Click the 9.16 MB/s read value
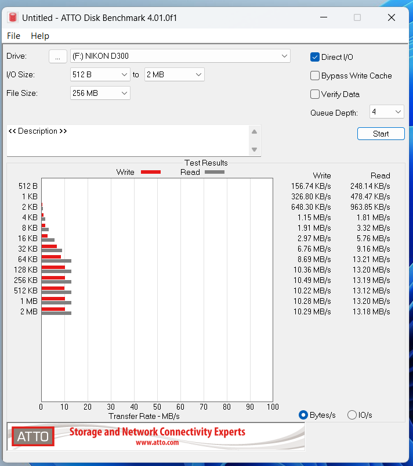The height and width of the screenshot is (466, 413). (373, 249)
